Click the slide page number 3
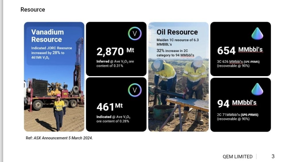Screen dimensions: 291x162 273,157
